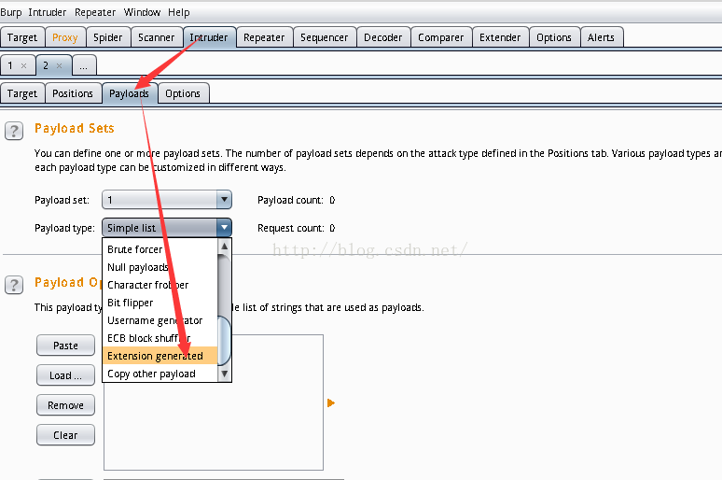Switch to the Decoder tab
Viewport: 722px width, 480px height.
pyautogui.click(x=382, y=37)
